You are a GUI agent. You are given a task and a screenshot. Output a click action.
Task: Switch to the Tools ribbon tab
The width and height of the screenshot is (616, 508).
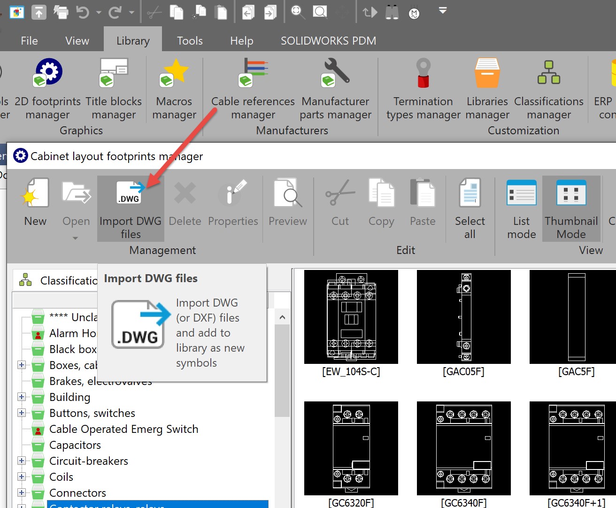(189, 40)
